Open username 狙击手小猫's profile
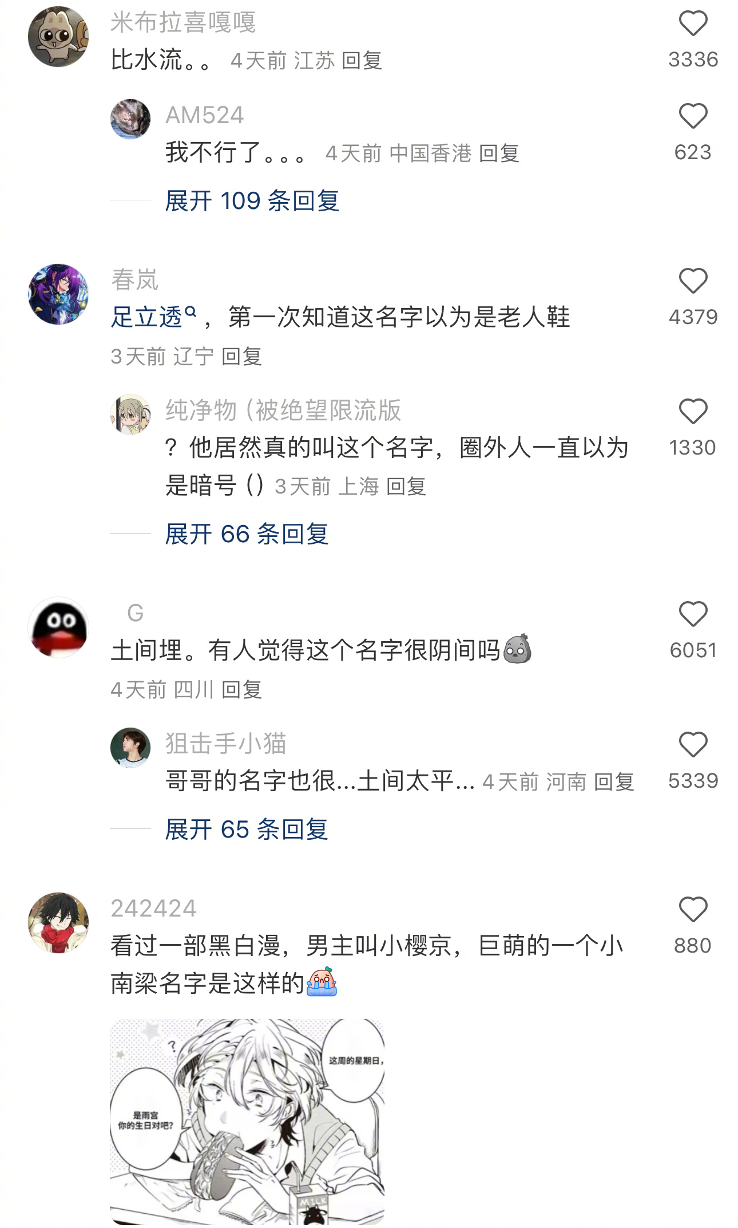This screenshot has width=738, height=1228. [225, 744]
